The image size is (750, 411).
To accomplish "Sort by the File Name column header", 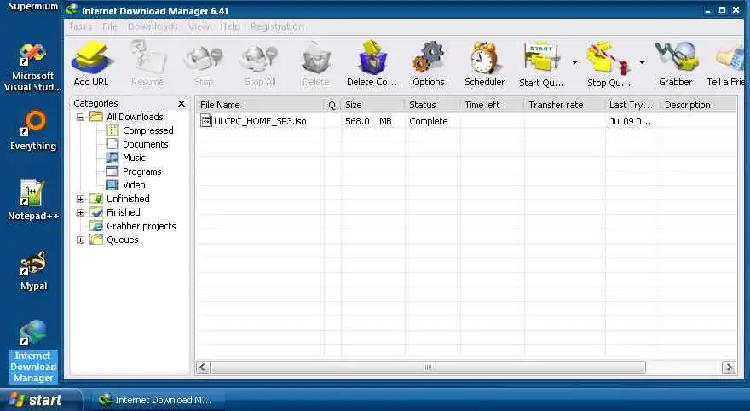I will 260,105.
